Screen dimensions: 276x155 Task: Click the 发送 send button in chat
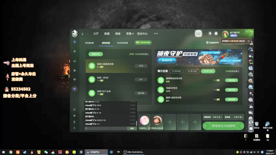[x=132, y=128]
